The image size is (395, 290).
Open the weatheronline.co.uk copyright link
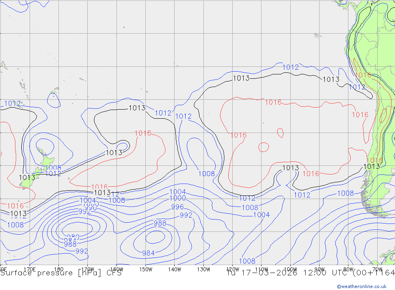pos(361,286)
